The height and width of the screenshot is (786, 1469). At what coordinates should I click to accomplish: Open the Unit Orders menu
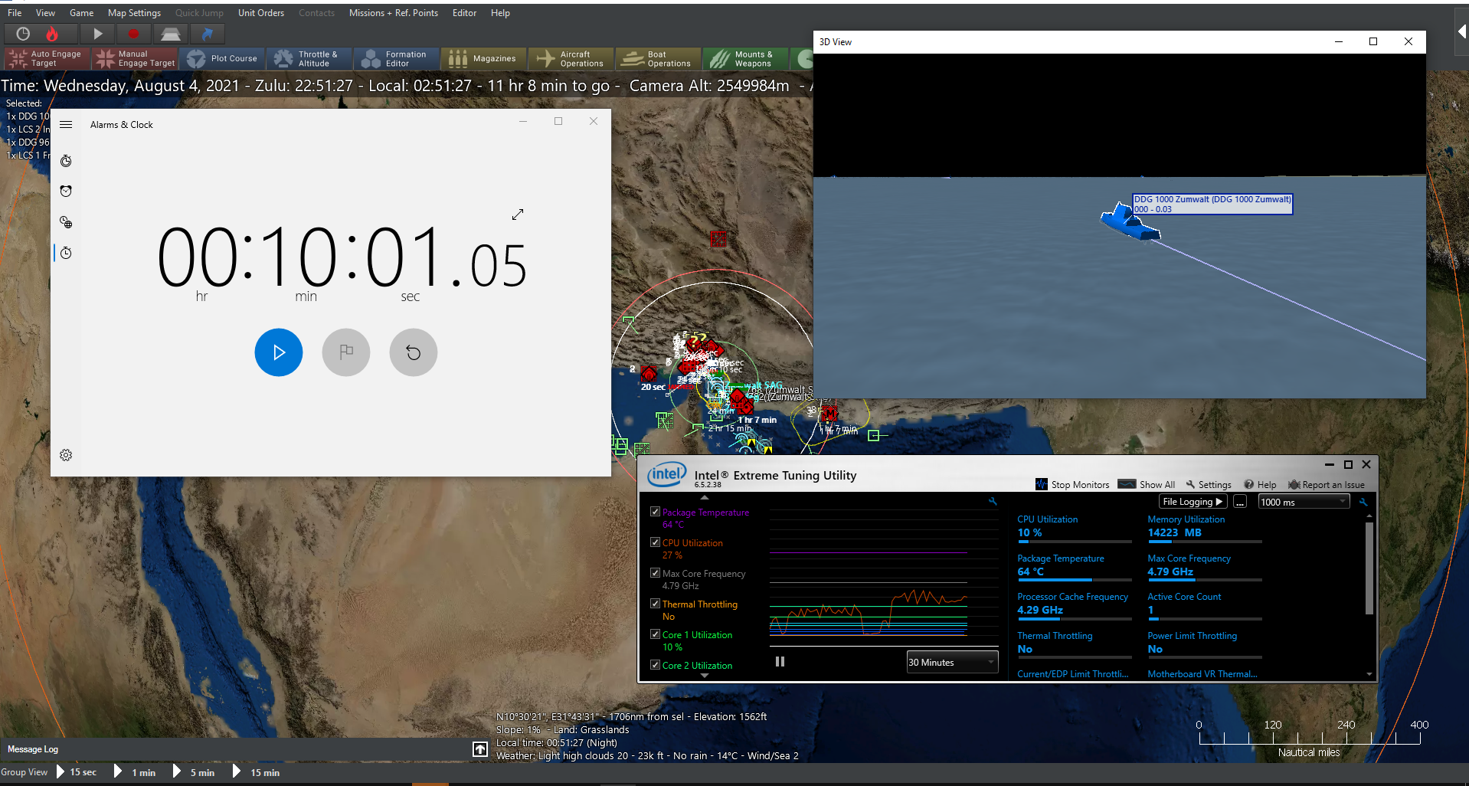260,13
